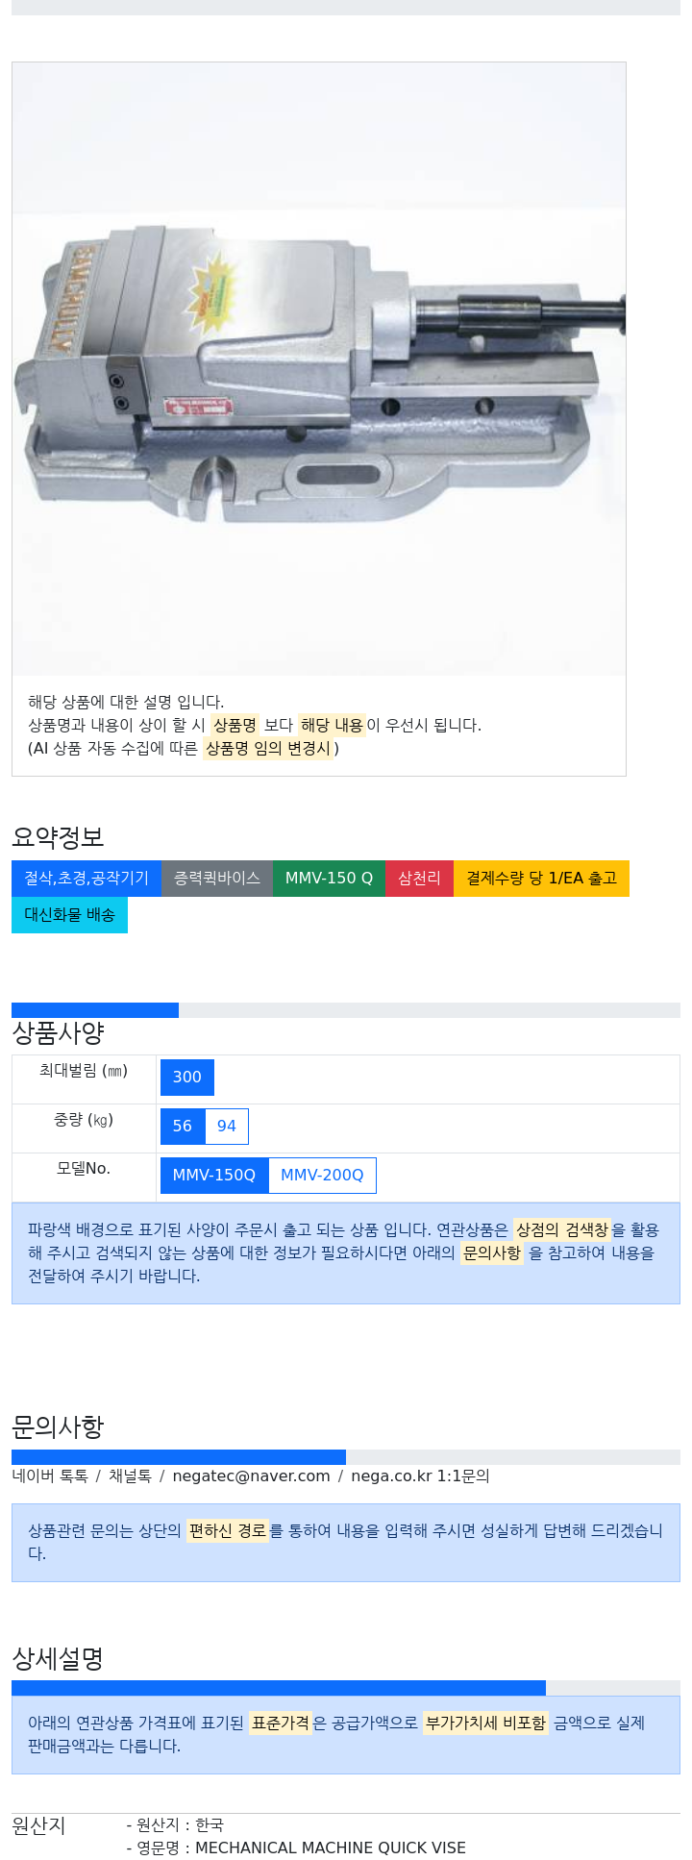The height and width of the screenshot is (1860, 692).
Task: Click the highlighted 상점의 검색창 text
Action: tap(561, 1230)
